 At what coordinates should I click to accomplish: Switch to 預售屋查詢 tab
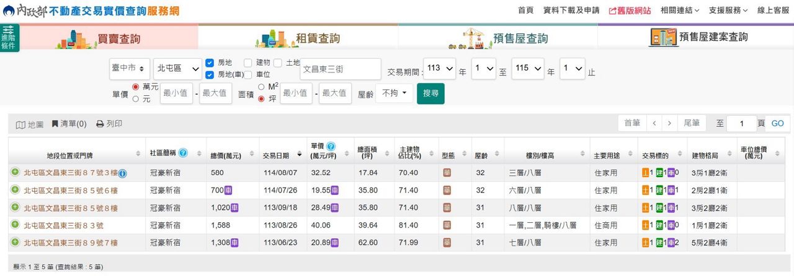[x=497, y=38]
